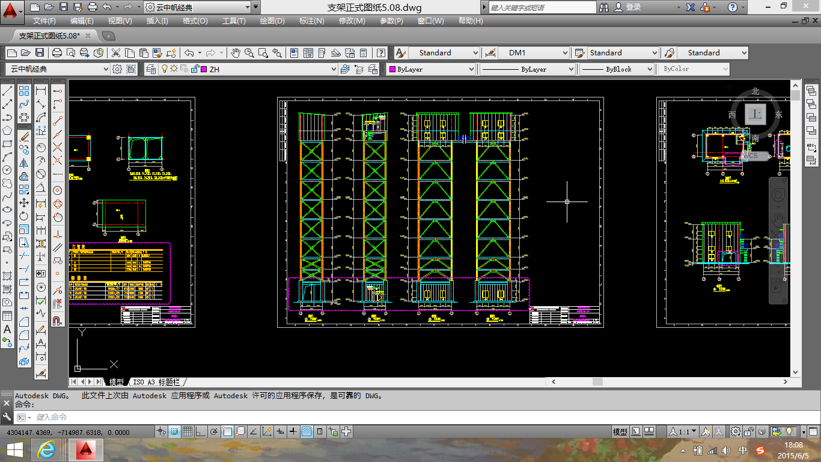Open the ZH layer dropdown list
Screen dimensions: 821x462
(x=334, y=69)
